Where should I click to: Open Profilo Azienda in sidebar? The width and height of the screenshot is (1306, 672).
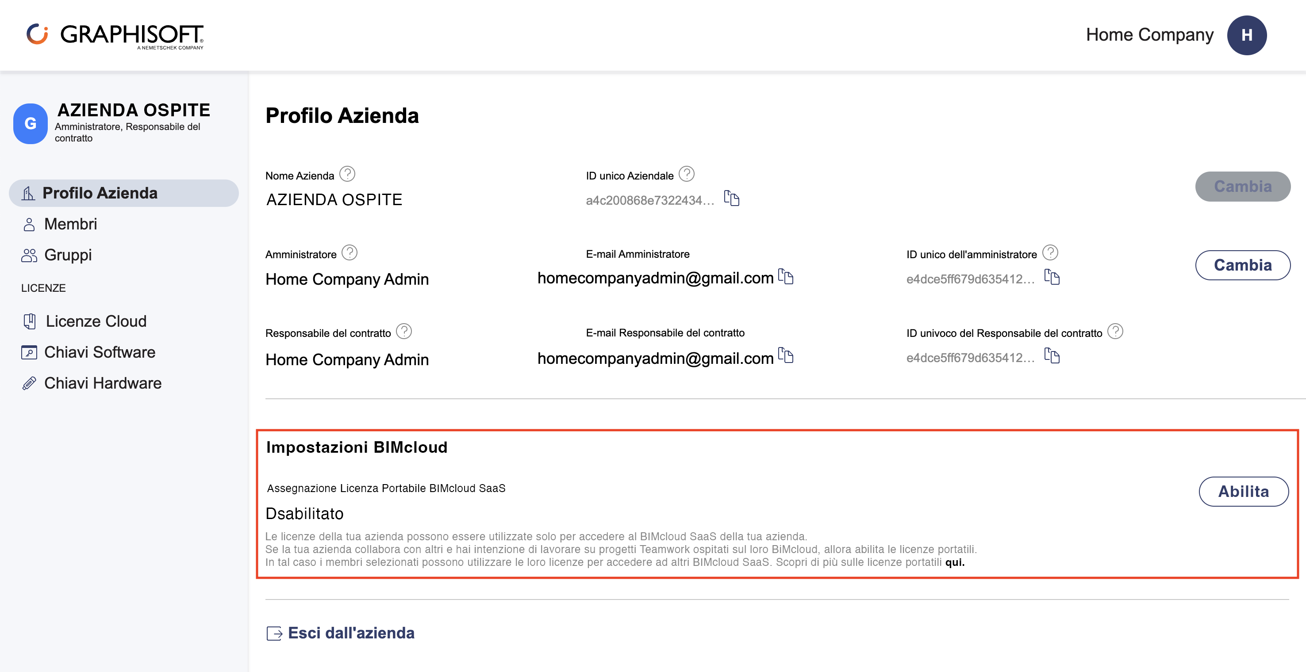[x=124, y=193]
